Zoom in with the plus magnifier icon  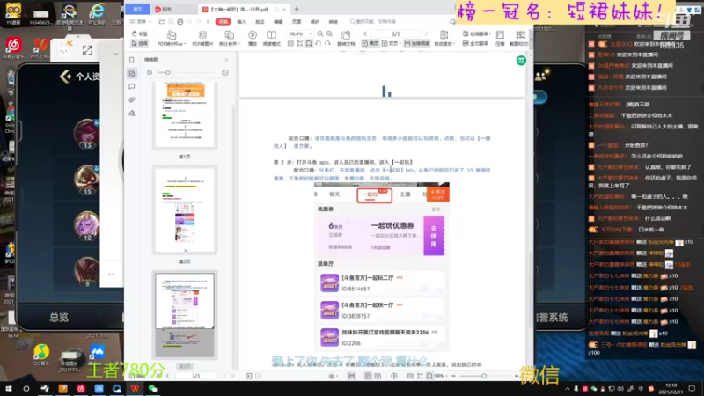[329, 33]
